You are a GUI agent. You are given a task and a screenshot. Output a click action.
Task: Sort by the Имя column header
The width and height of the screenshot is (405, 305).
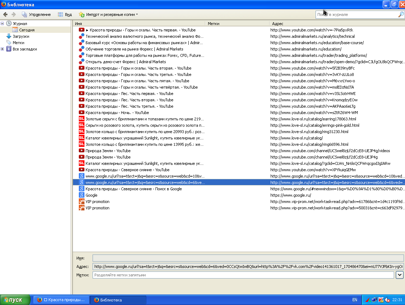(x=139, y=24)
